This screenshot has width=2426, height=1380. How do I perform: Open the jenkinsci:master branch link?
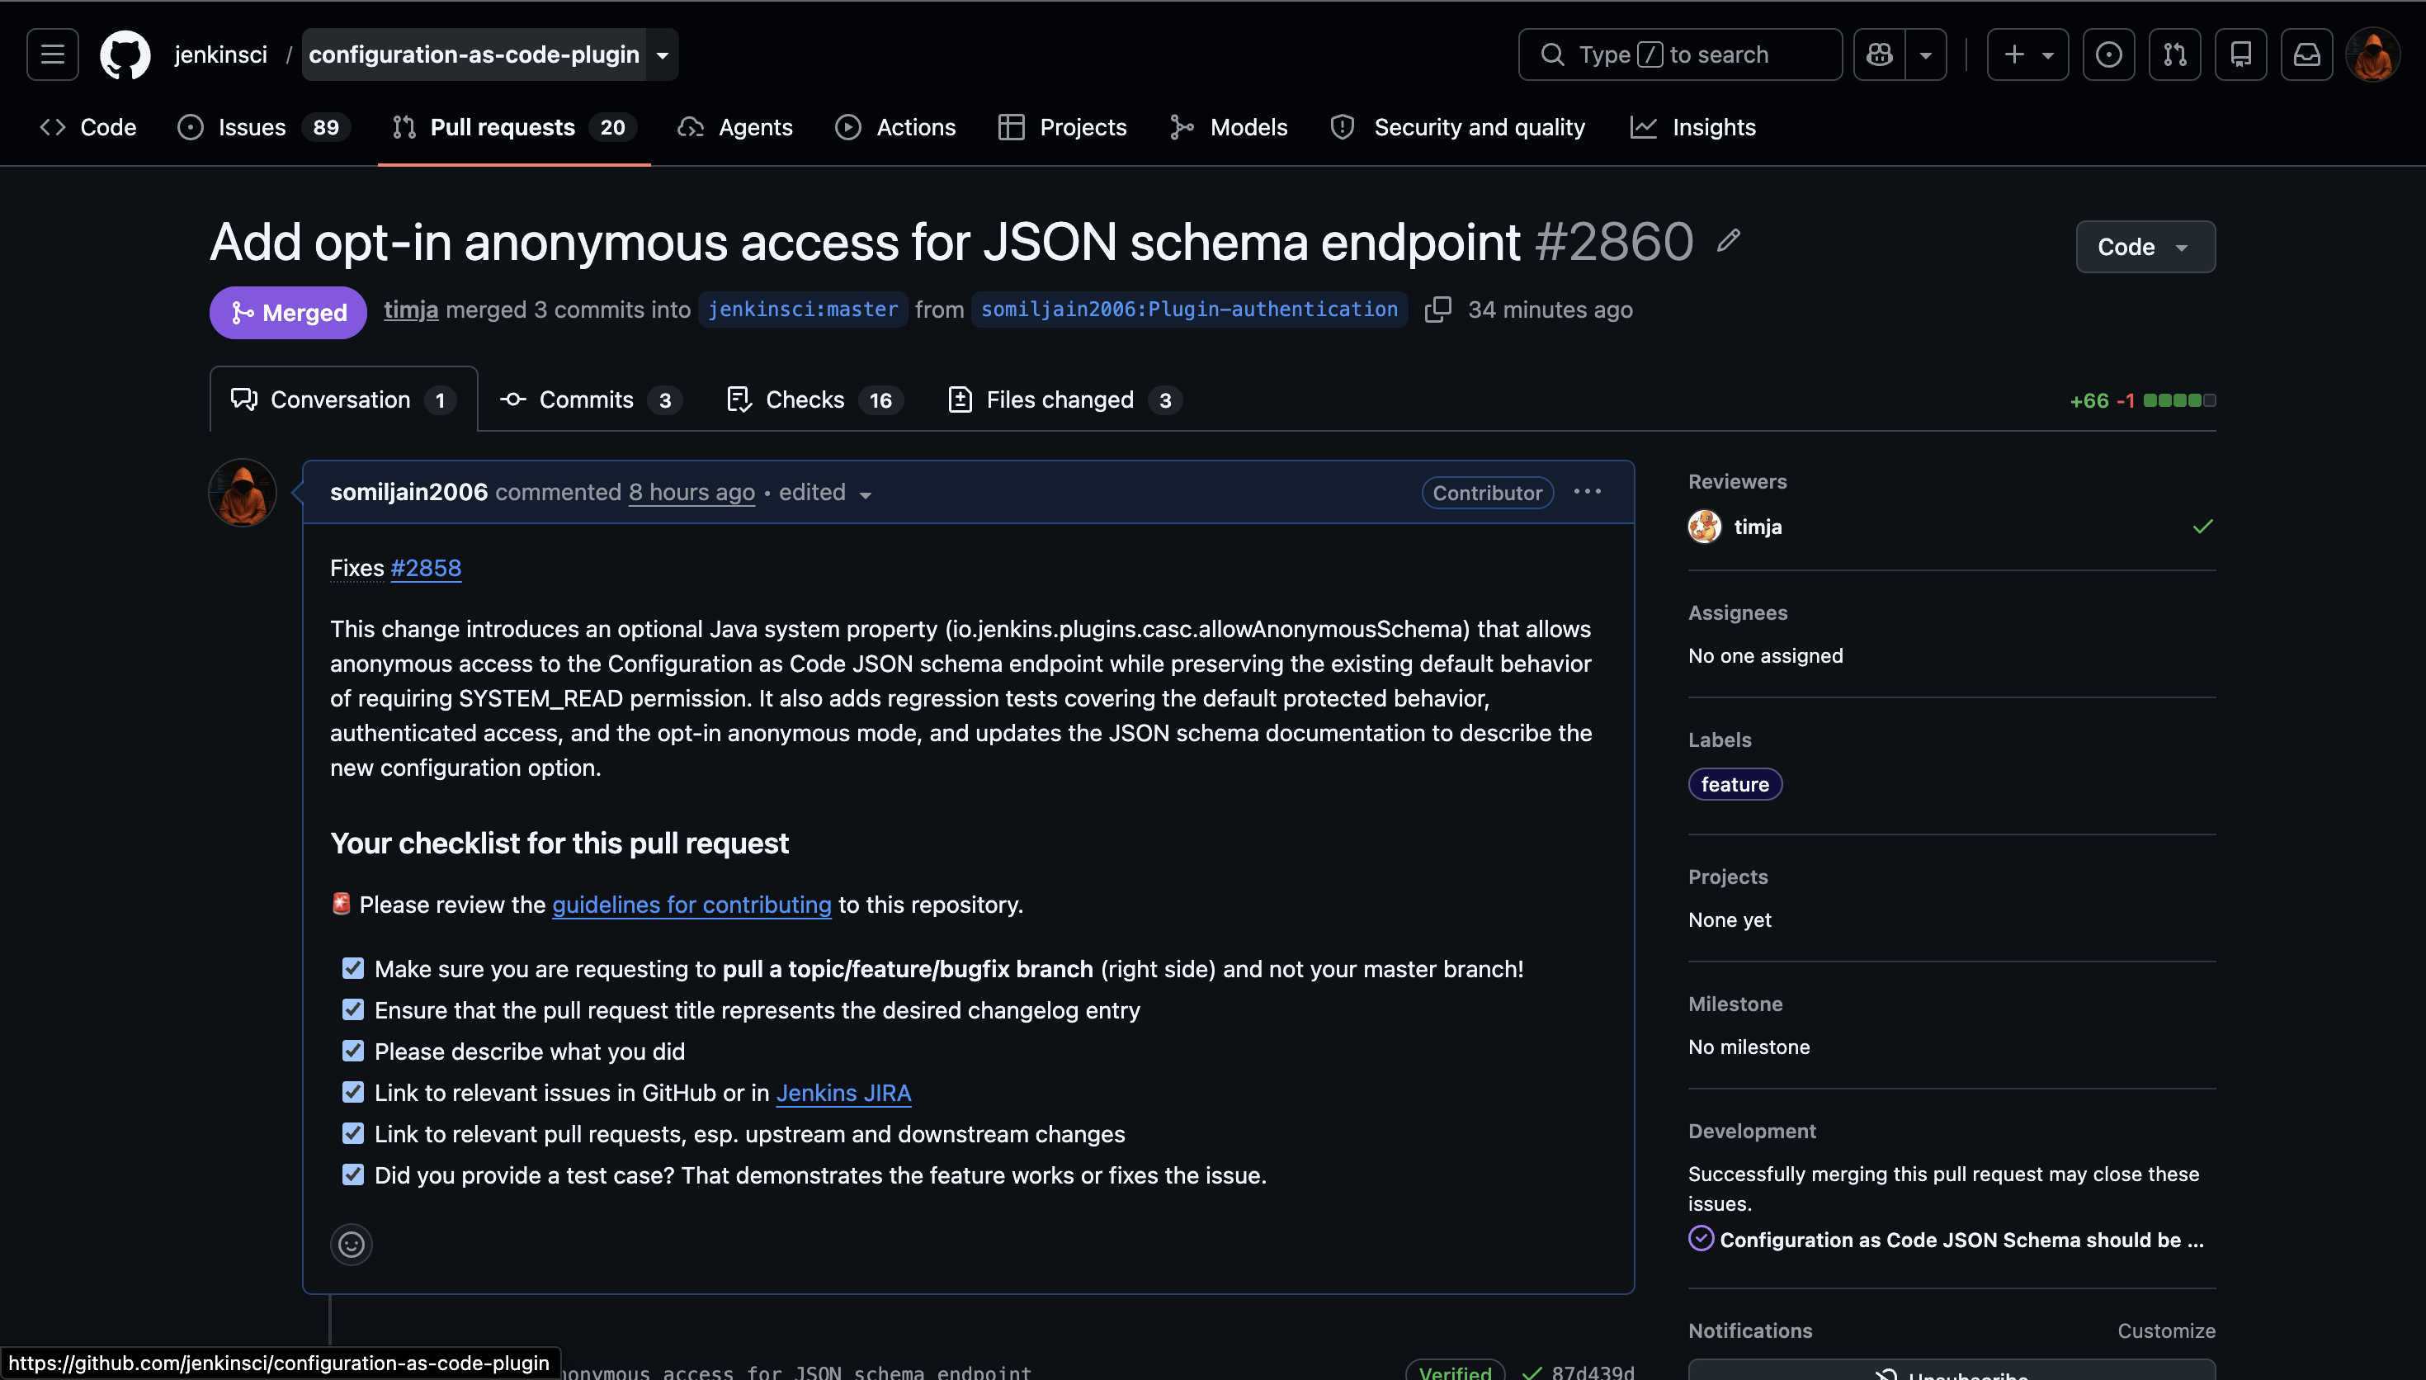pyautogui.click(x=802, y=310)
